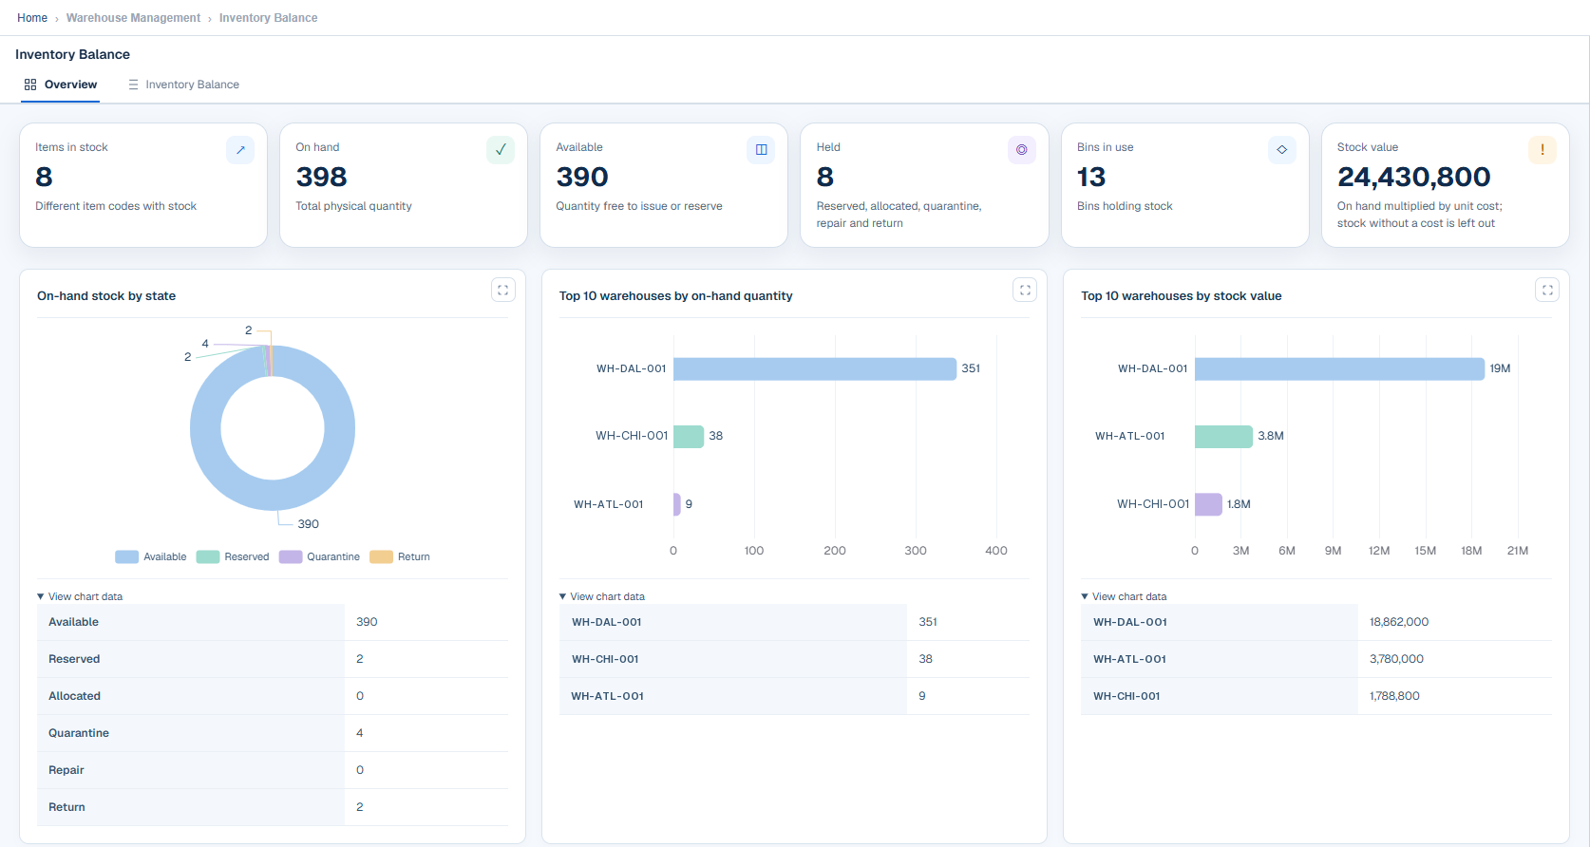Image resolution: width=1590 pixels, height=847 pixels.
Task: Click the WH-CHI-001 bar in stock value chart
Action: point(1208,504)
